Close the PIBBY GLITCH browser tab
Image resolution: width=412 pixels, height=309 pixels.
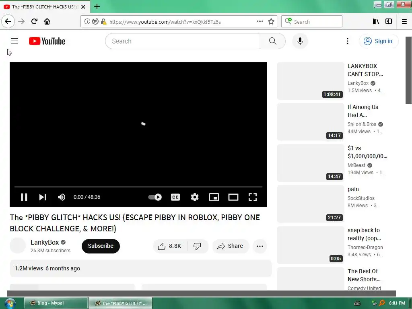(83, 7)
